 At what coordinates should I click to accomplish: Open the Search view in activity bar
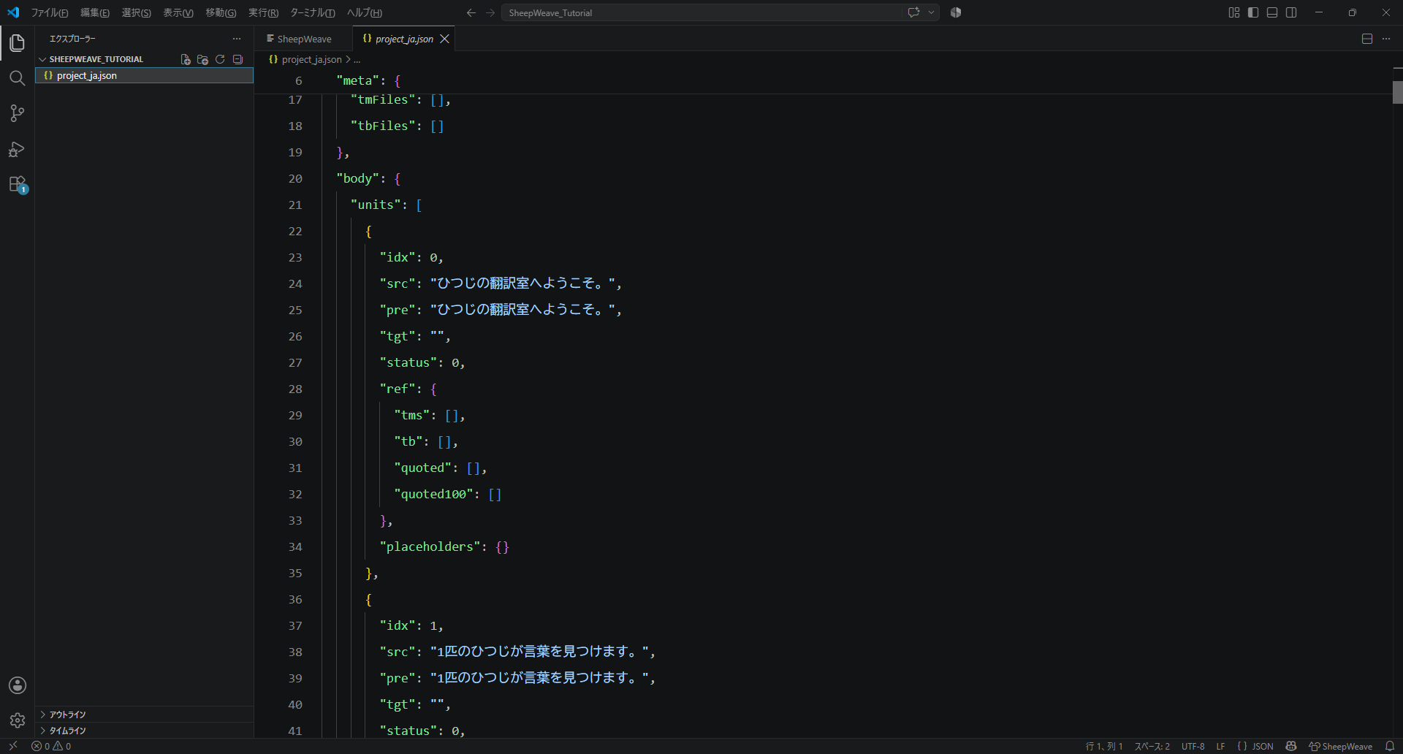[x=17, y=78]
